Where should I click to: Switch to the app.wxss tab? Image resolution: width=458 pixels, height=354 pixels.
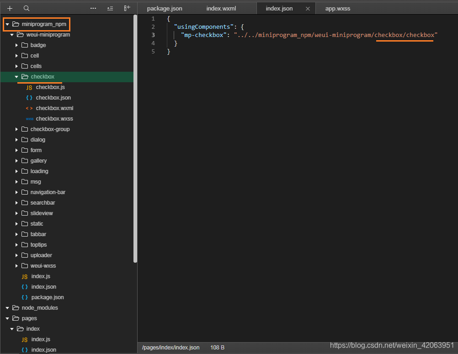pyautogui.click(x=338, y=9)
